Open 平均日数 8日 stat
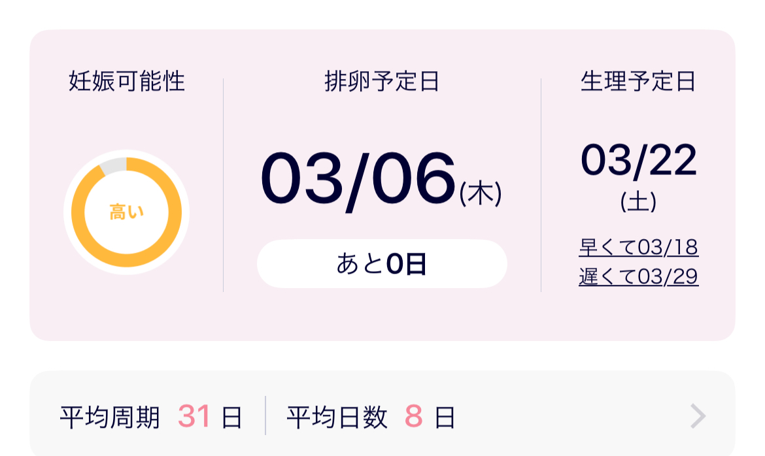Image resolution: width=765 pixels, height=456 pixels. (x=371, y=417)
